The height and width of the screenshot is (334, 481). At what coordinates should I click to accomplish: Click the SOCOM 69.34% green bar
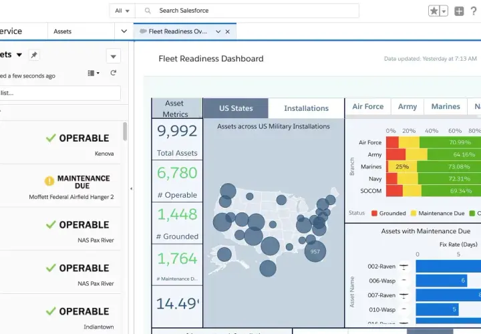point(451,191)
